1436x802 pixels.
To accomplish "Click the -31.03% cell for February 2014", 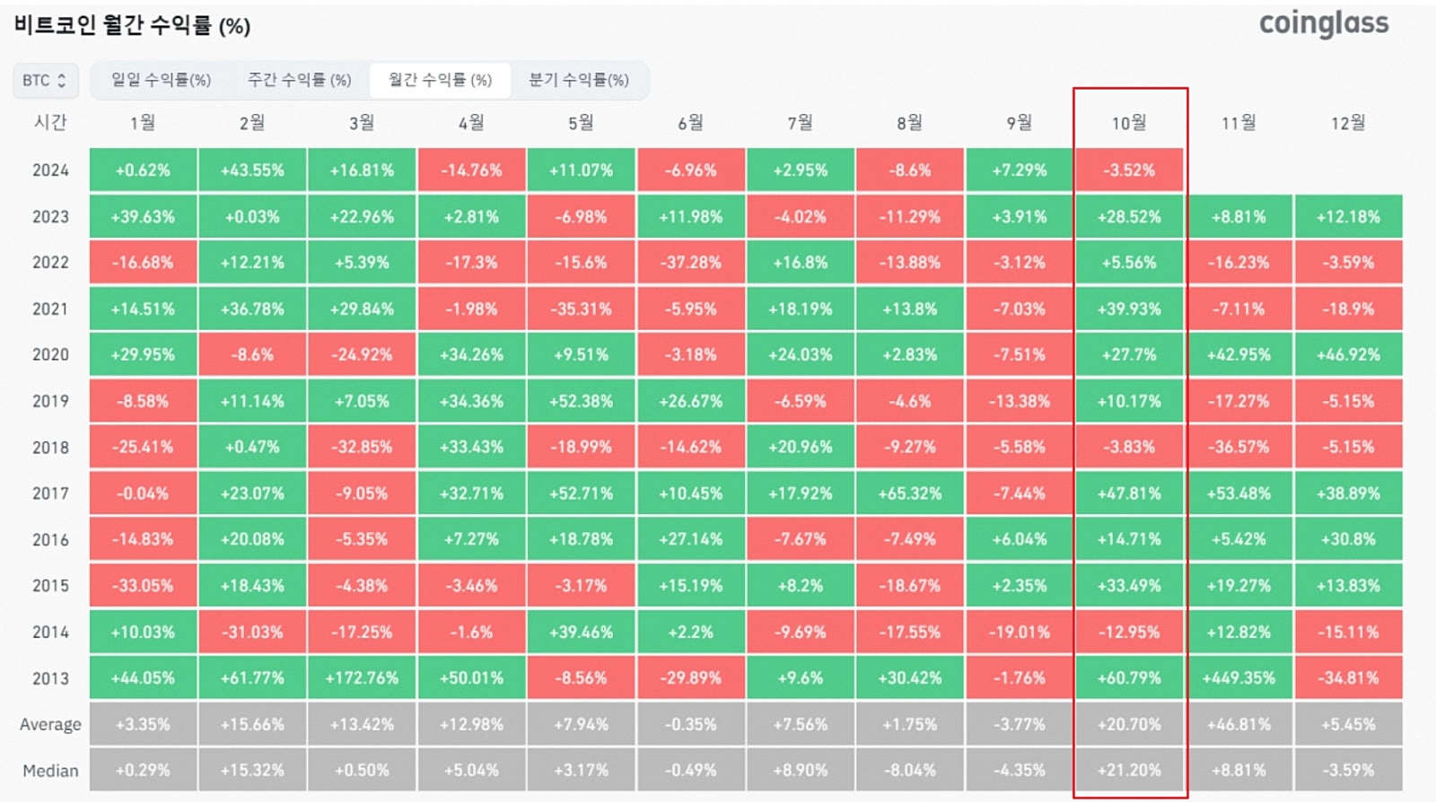I will [x=252, y=632].
